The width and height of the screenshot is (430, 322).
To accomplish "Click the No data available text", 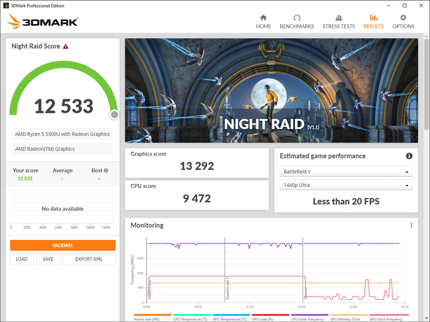I will click(62, 209).
